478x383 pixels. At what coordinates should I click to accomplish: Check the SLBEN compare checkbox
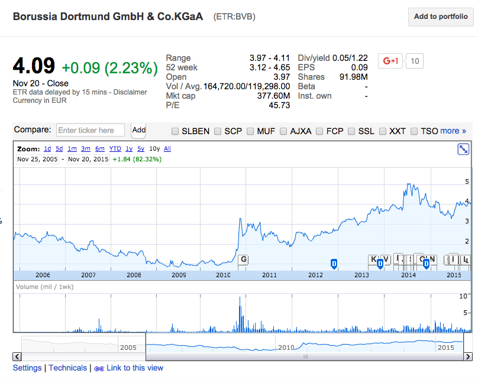point(175,131)
